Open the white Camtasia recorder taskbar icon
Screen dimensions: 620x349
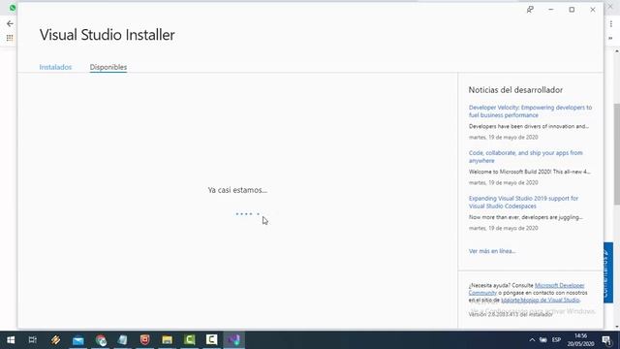click(211, 340)
